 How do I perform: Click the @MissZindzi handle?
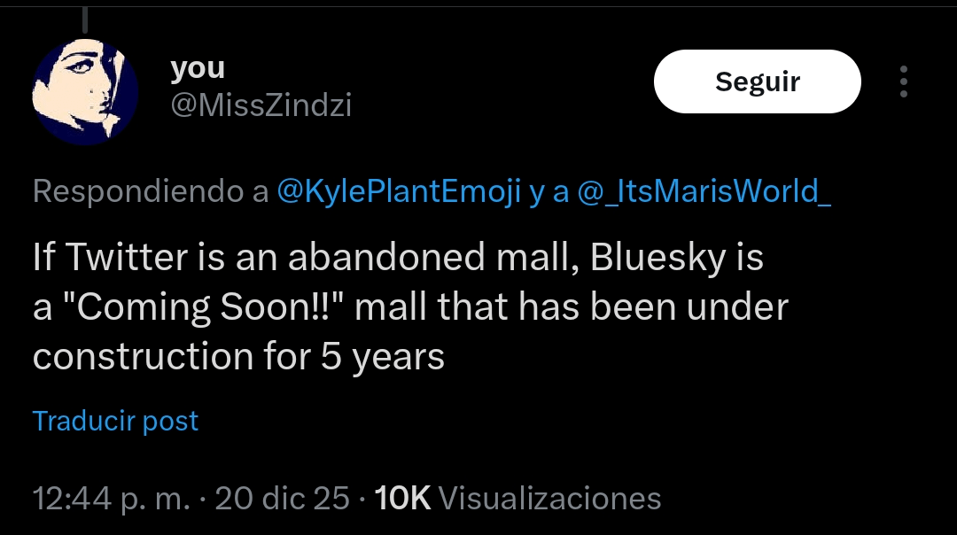[261, 106]
